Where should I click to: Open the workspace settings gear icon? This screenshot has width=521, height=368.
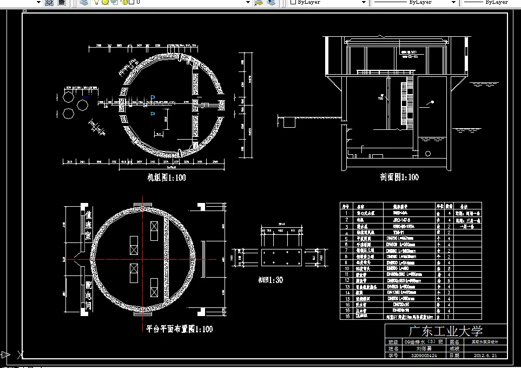coord(49,2)
